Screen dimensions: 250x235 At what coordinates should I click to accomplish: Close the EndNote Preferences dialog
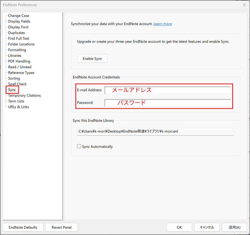(244, 5)
